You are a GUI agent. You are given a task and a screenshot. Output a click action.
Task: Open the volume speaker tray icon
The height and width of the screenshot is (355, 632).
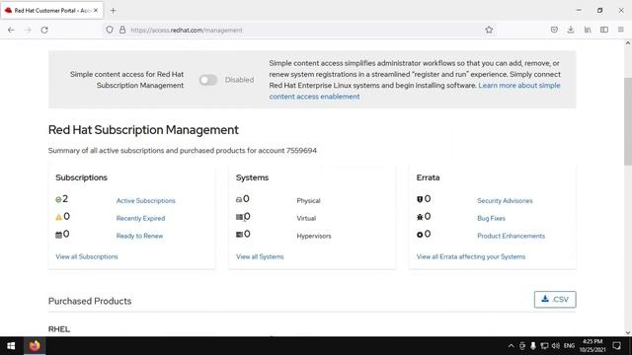556,346
